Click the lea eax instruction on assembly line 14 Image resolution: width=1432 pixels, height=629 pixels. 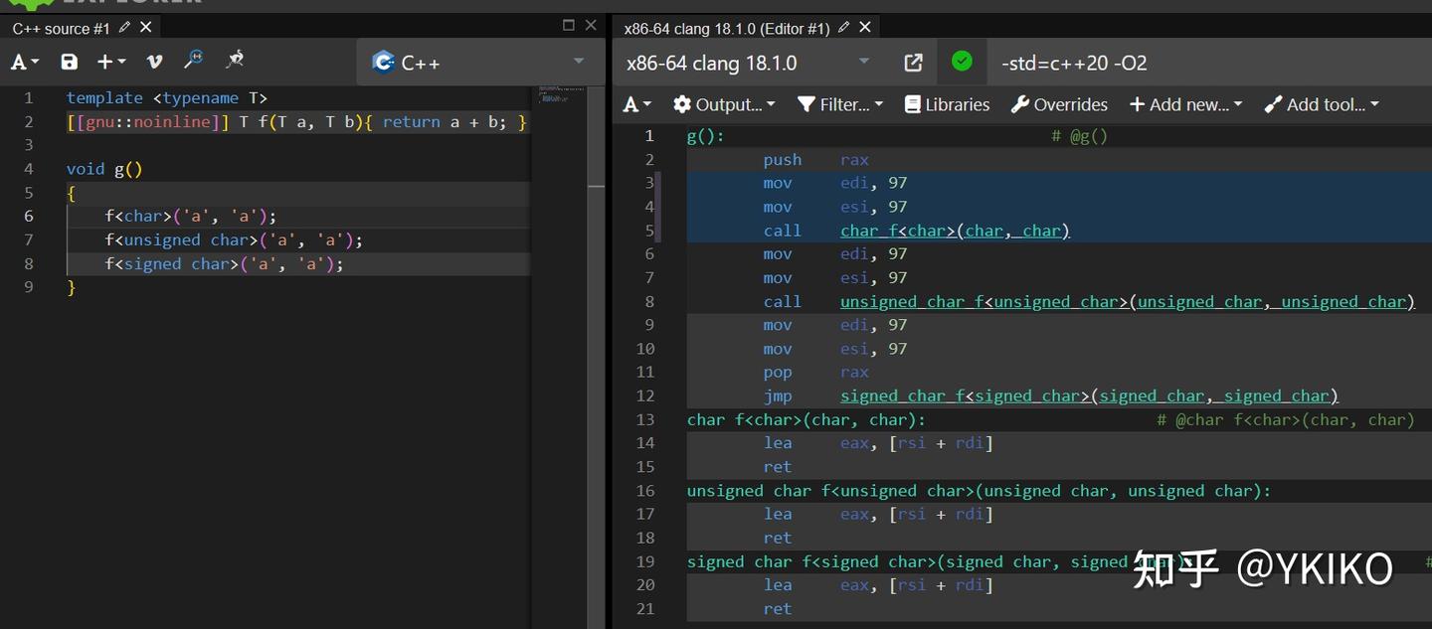878,443
